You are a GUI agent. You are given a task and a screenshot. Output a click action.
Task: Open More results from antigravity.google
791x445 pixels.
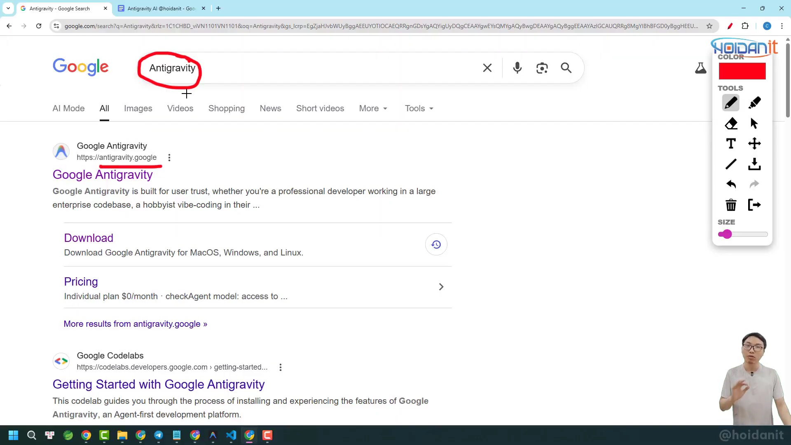pos(135,324)
